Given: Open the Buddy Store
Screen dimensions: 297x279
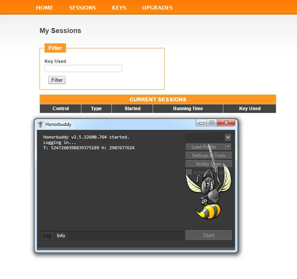Looking at the screenshot, I should (208, 163).
